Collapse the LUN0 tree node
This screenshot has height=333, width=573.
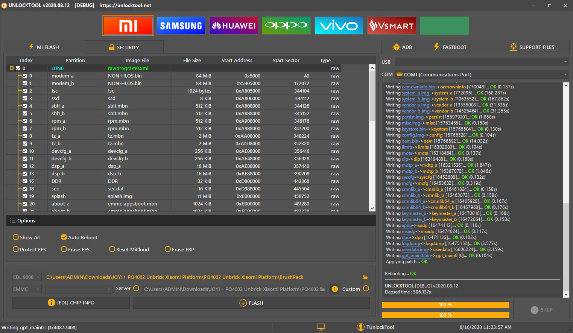coord(12,68)
